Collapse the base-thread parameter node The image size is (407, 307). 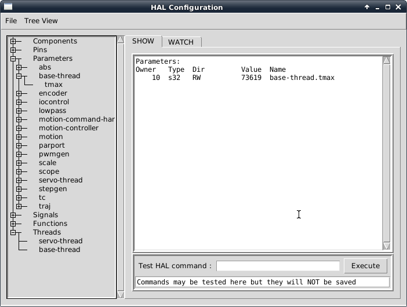(19, 76)
